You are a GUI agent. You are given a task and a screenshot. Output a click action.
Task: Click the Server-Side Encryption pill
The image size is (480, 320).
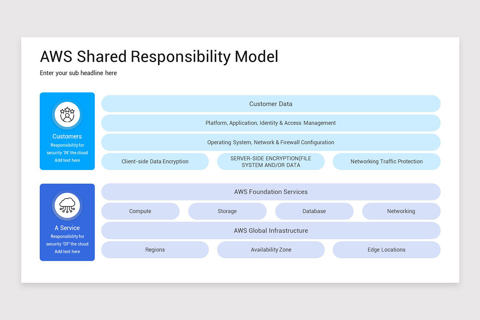click(x=271, y=162)
